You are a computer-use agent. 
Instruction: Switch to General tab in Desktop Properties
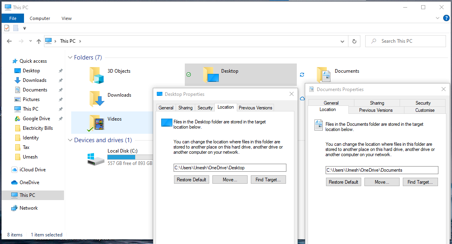tap(166, 107)
